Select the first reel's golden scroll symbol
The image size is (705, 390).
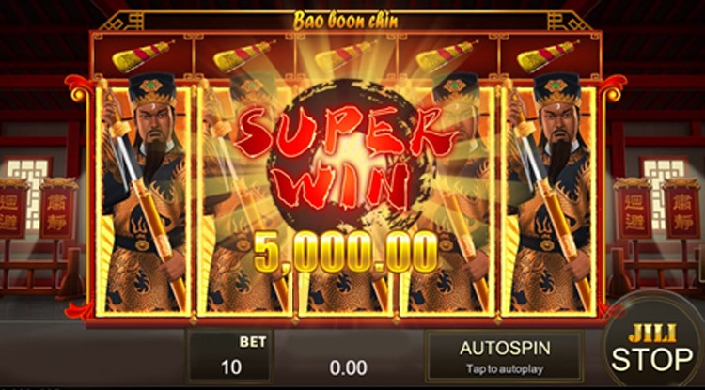coord(144,56)
